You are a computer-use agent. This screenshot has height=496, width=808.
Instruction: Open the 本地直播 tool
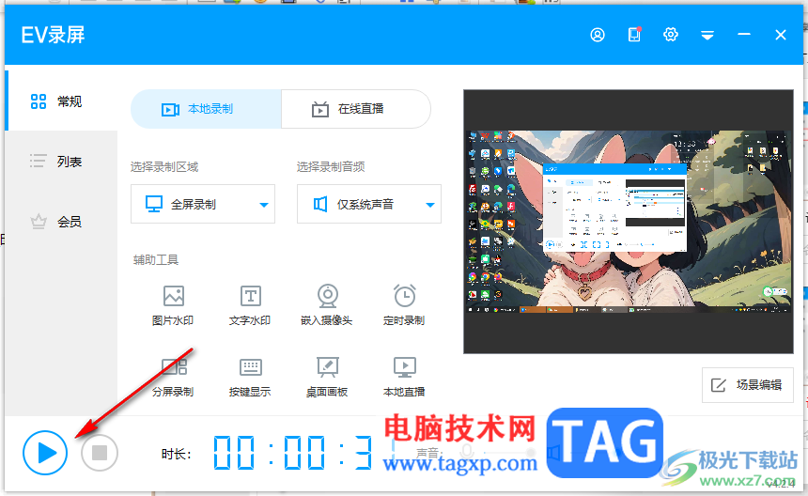404,377
